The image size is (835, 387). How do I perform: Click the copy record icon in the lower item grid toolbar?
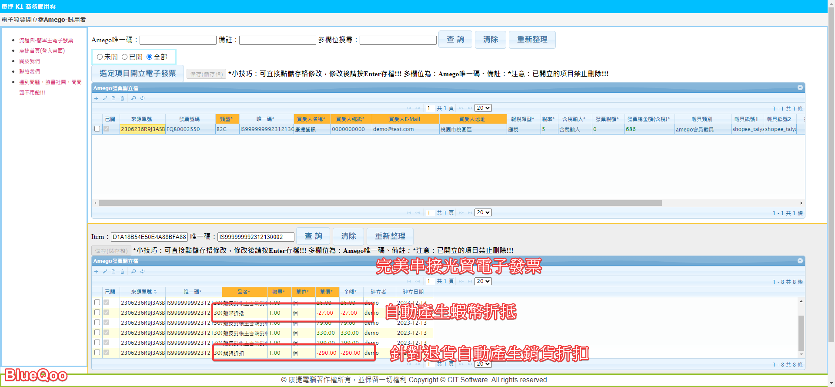pos(114,272)
